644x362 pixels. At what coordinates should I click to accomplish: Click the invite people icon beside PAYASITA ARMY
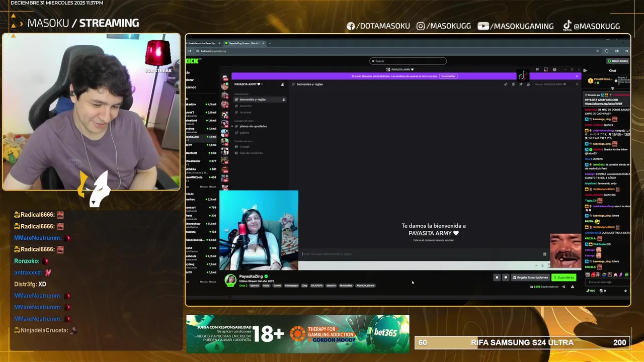coord(282,84)
